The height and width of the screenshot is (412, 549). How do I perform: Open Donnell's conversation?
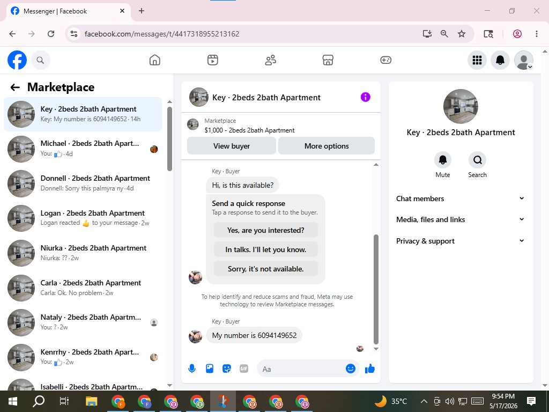(83, 183)
